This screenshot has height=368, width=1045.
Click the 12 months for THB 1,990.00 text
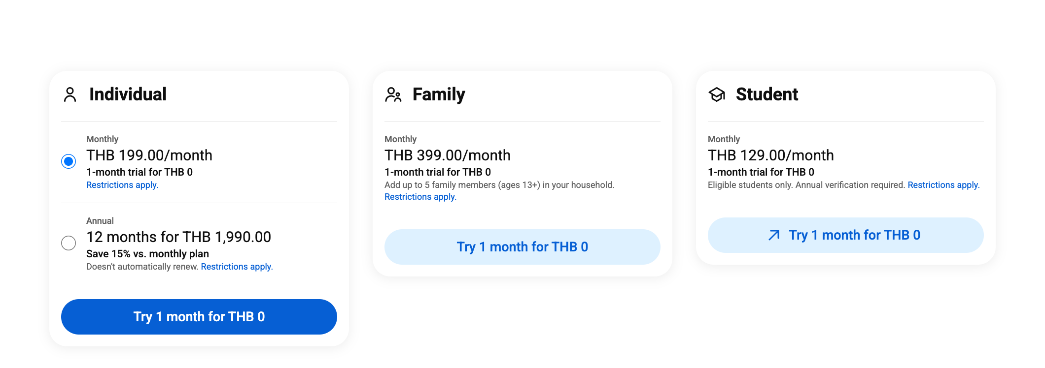tap(178, 237)
